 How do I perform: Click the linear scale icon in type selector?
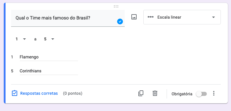151,17
